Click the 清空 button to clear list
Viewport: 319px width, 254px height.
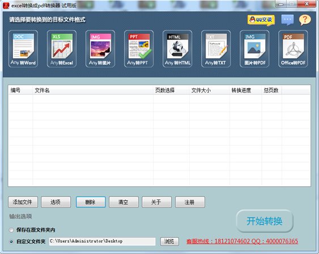click(124, 202)
